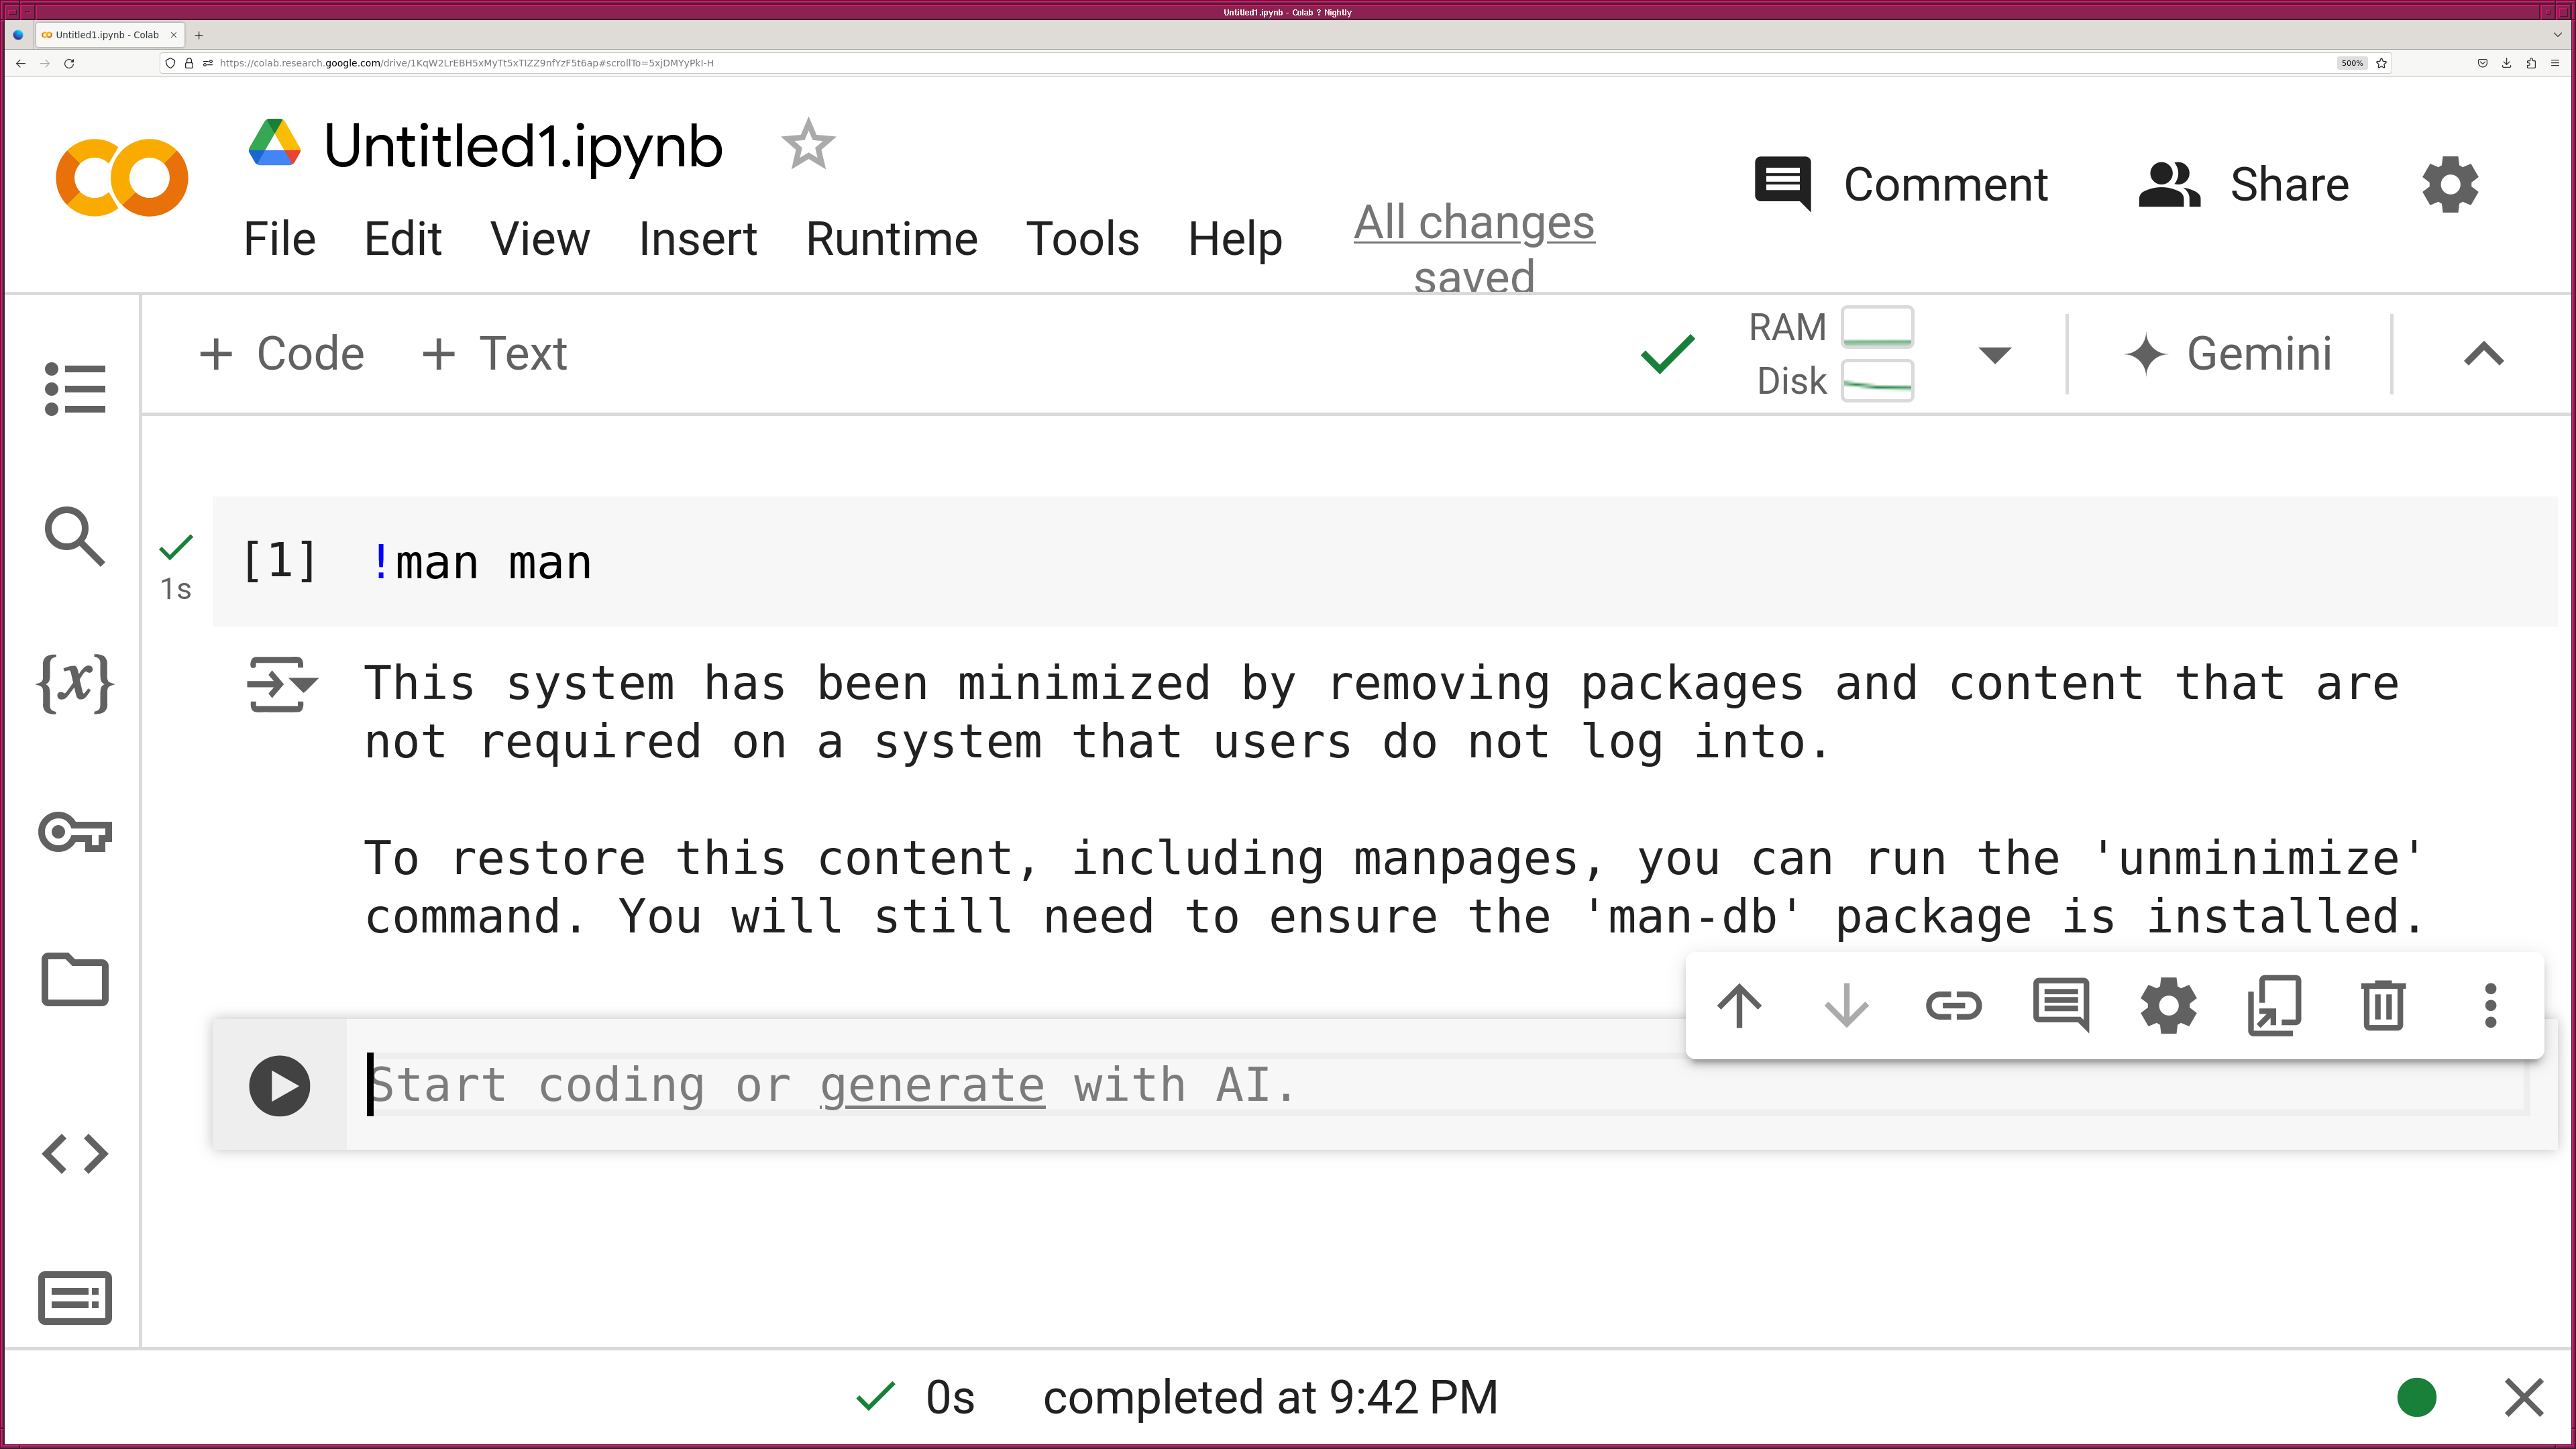Open the Runtime menu
Image resolution: width=2576 pixels, height=1449 pixels.
(x=891, y=239)
